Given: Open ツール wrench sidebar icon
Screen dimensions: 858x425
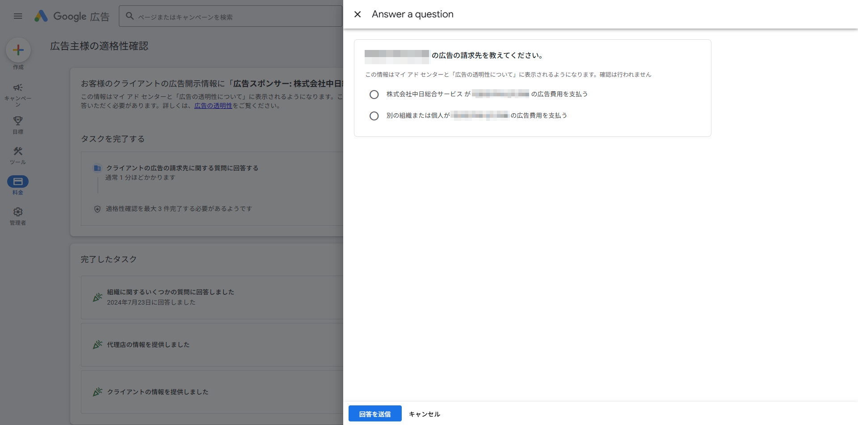Looking at the screenshot, I should pos(18,151).
